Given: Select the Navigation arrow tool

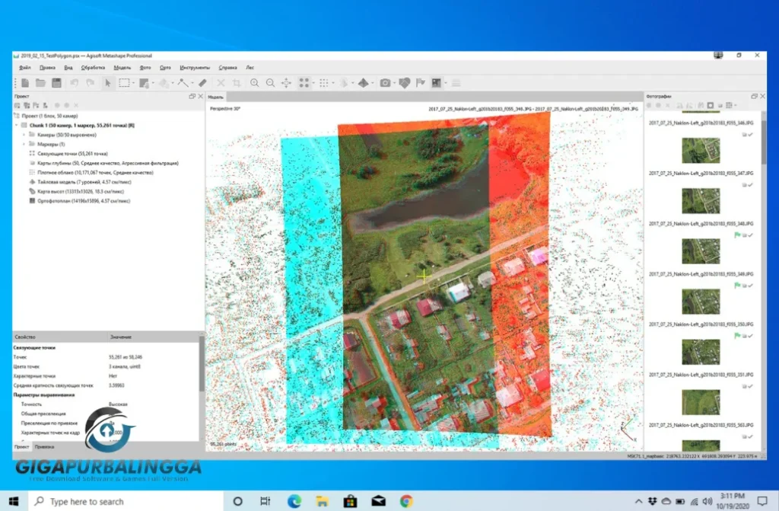Looking at the screenshot, I should pos(108,82).
